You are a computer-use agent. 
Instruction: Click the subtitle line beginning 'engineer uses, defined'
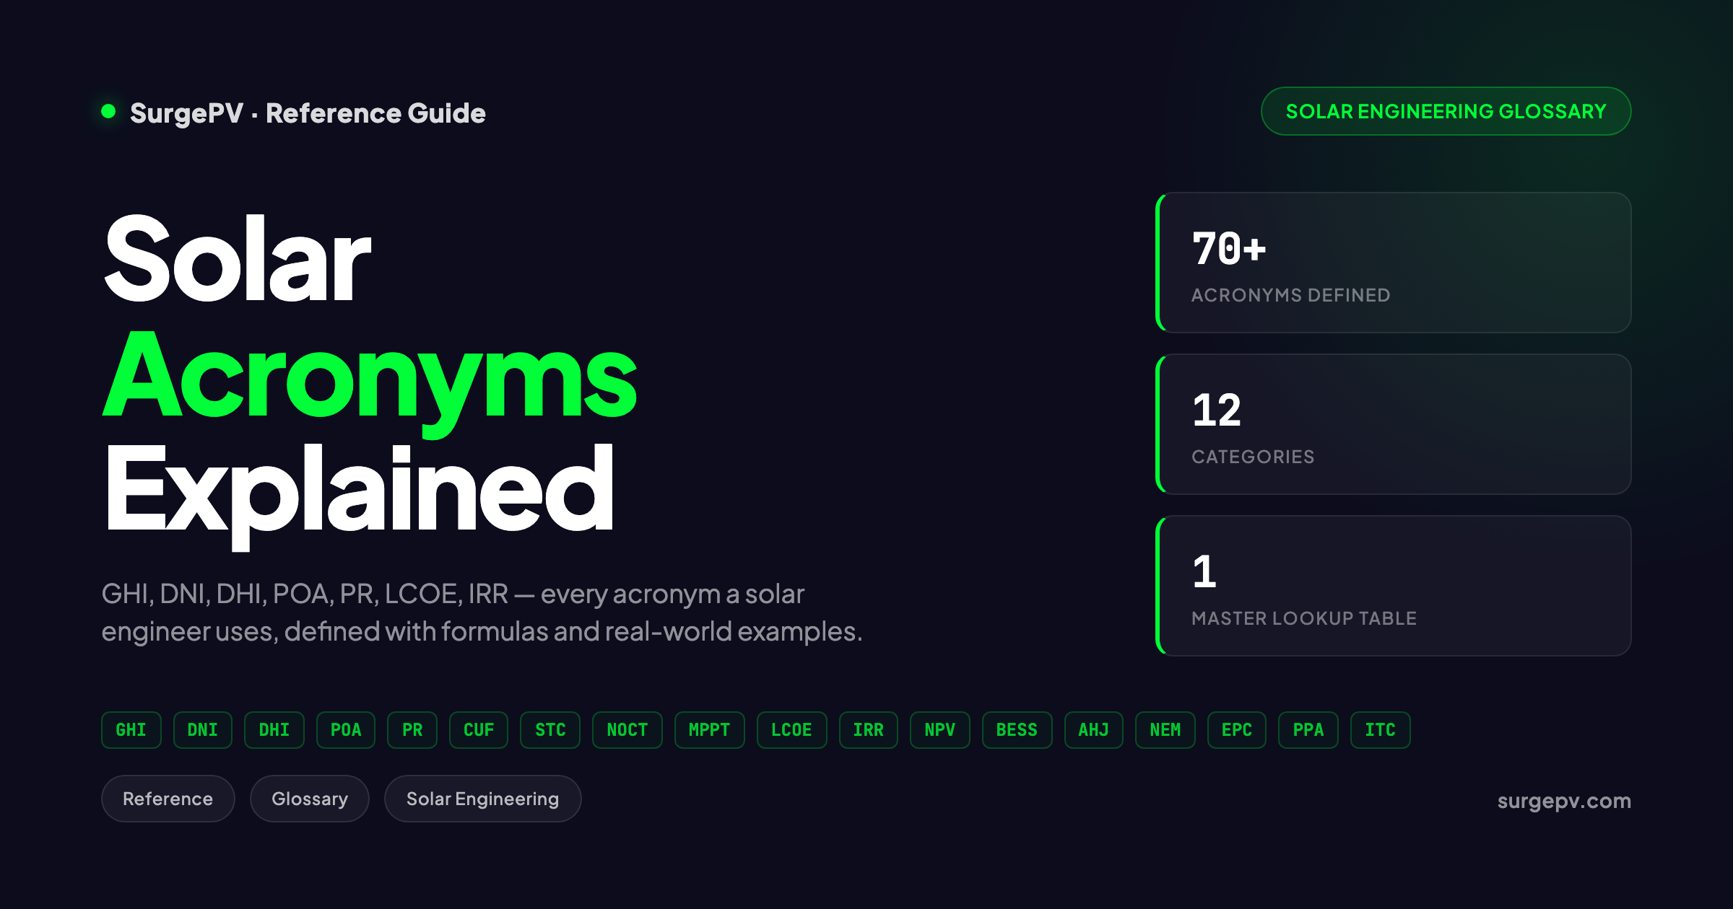tap(482, 631)
